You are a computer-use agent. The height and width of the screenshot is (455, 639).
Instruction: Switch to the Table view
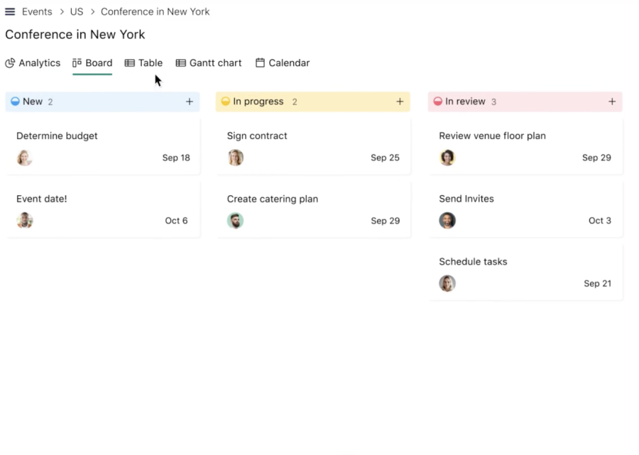(x=143, y=63)
